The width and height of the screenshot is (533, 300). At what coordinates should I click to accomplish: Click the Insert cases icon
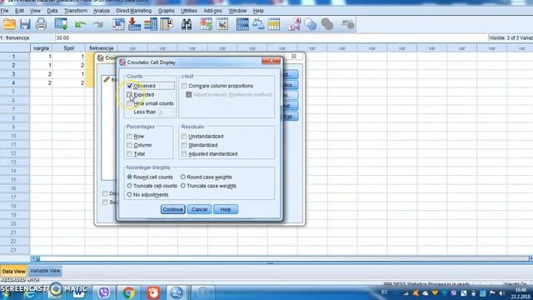[206, 24]
